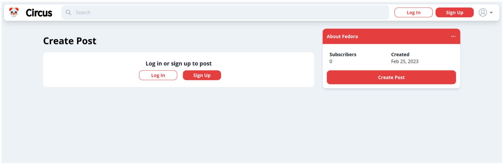Click the "Log in or sign up to post" text
503x164 pixels.
coord(179,64)
